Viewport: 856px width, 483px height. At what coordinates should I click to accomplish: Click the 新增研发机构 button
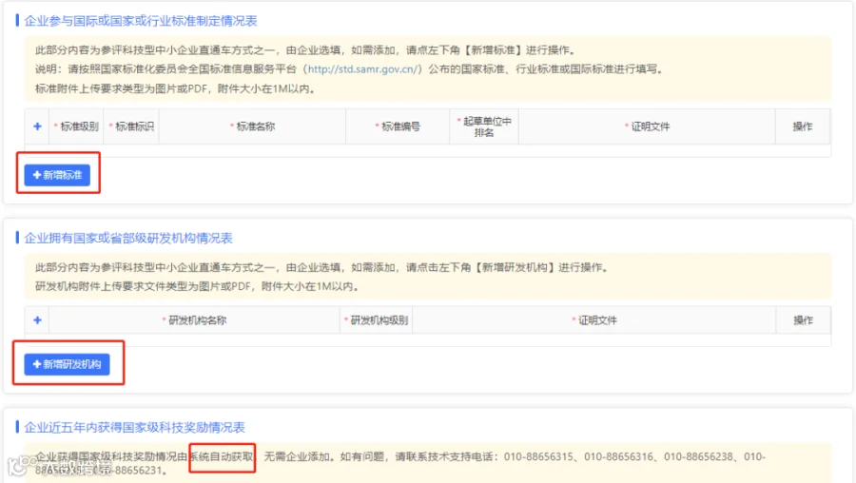click(67, 364)
